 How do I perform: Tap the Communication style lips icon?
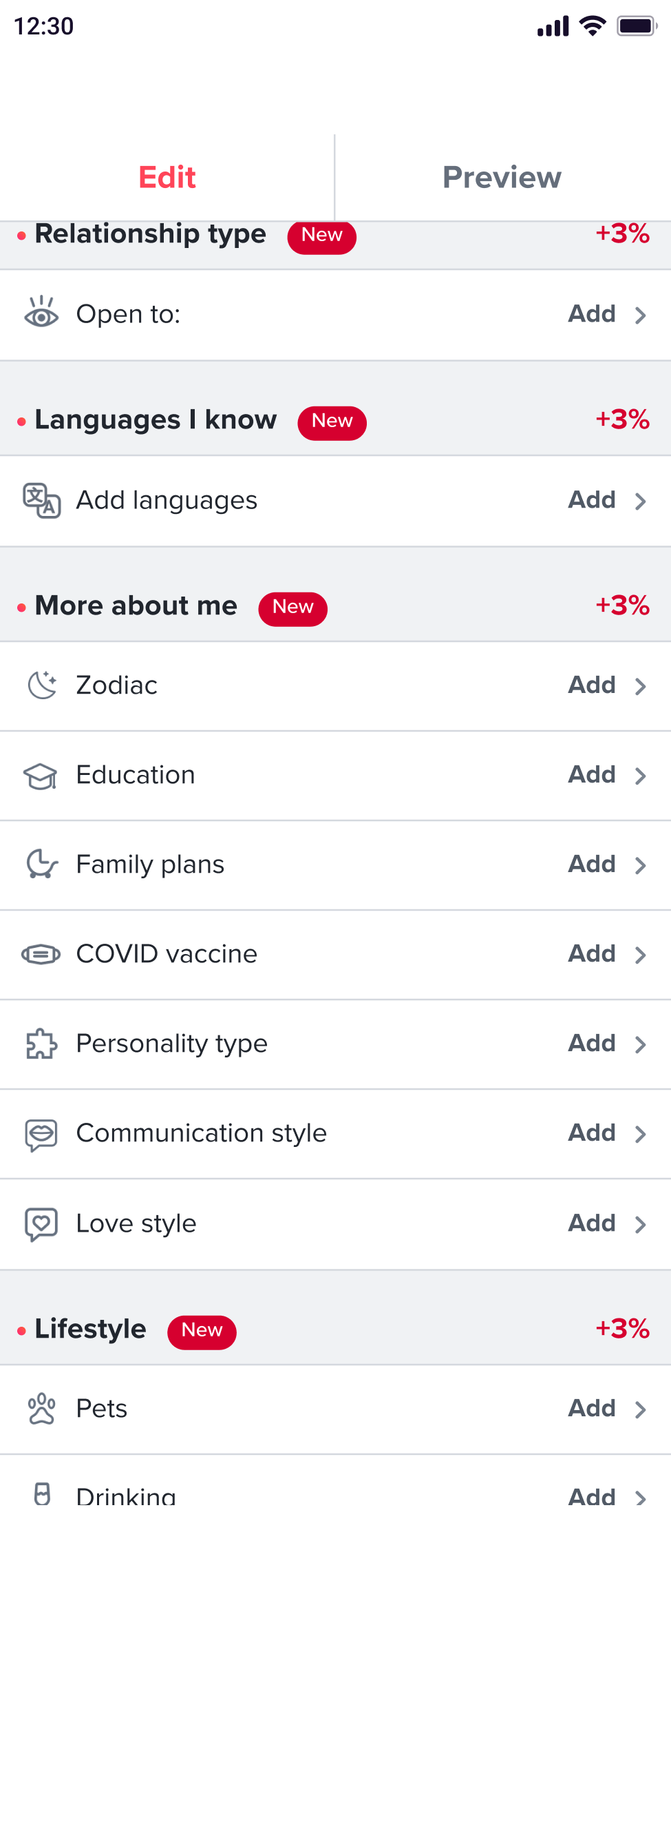[41, 1134]
